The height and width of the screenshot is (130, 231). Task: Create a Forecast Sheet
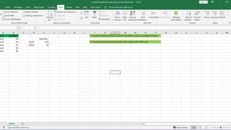click(197, 16)
